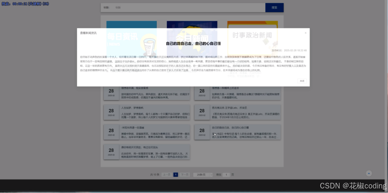Click the dialog headline 自己的路自己走，自己的心自己懂
Viewport: 388px width, 193px height.
[193, 43]
